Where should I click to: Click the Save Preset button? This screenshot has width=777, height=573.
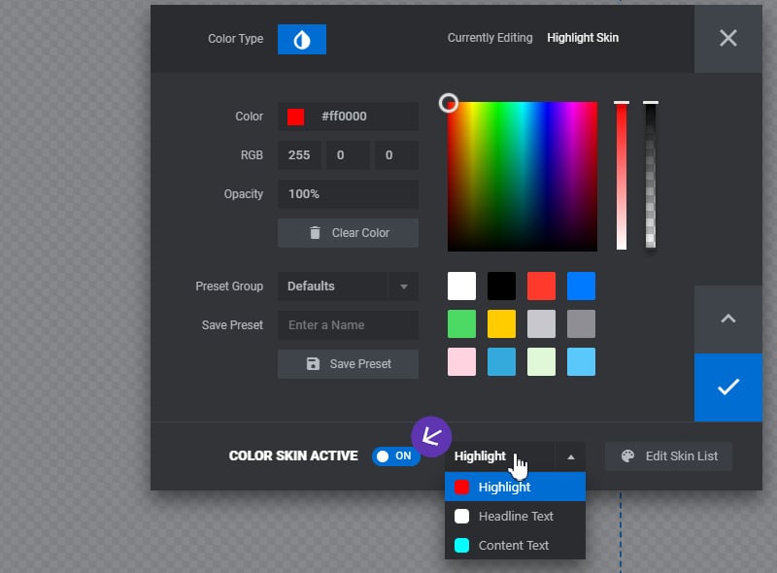pyautogui.click(x=348, y=364)
